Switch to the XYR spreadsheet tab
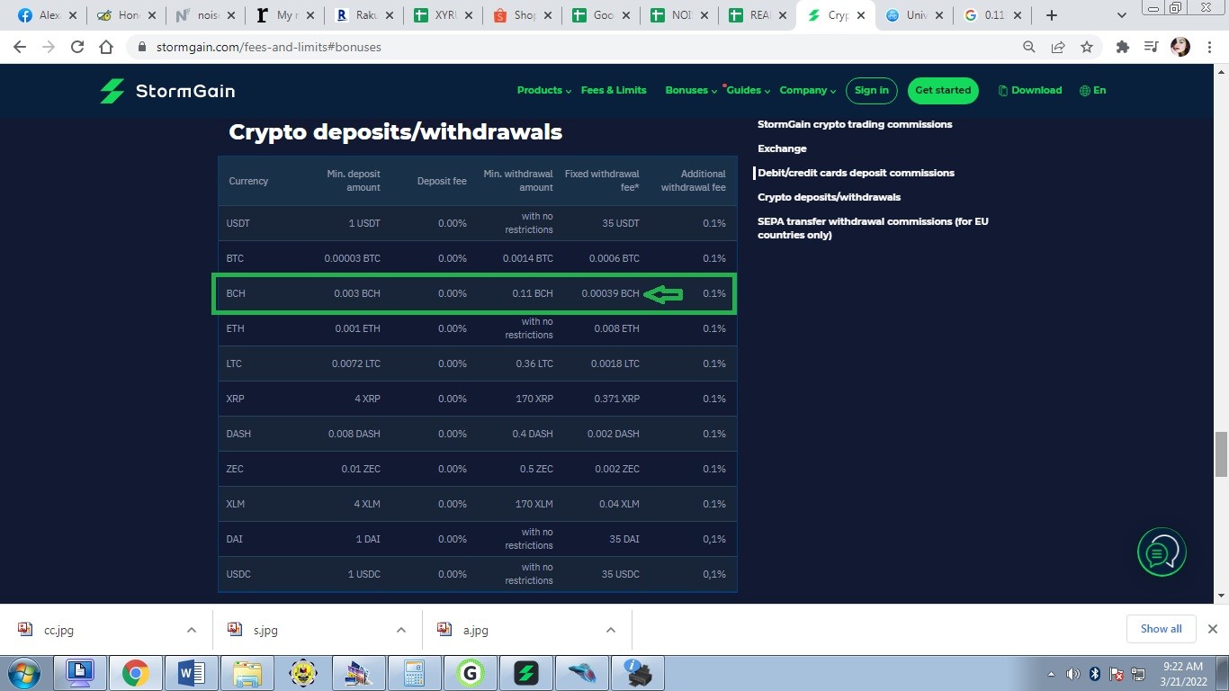 [x=443, y=15]
